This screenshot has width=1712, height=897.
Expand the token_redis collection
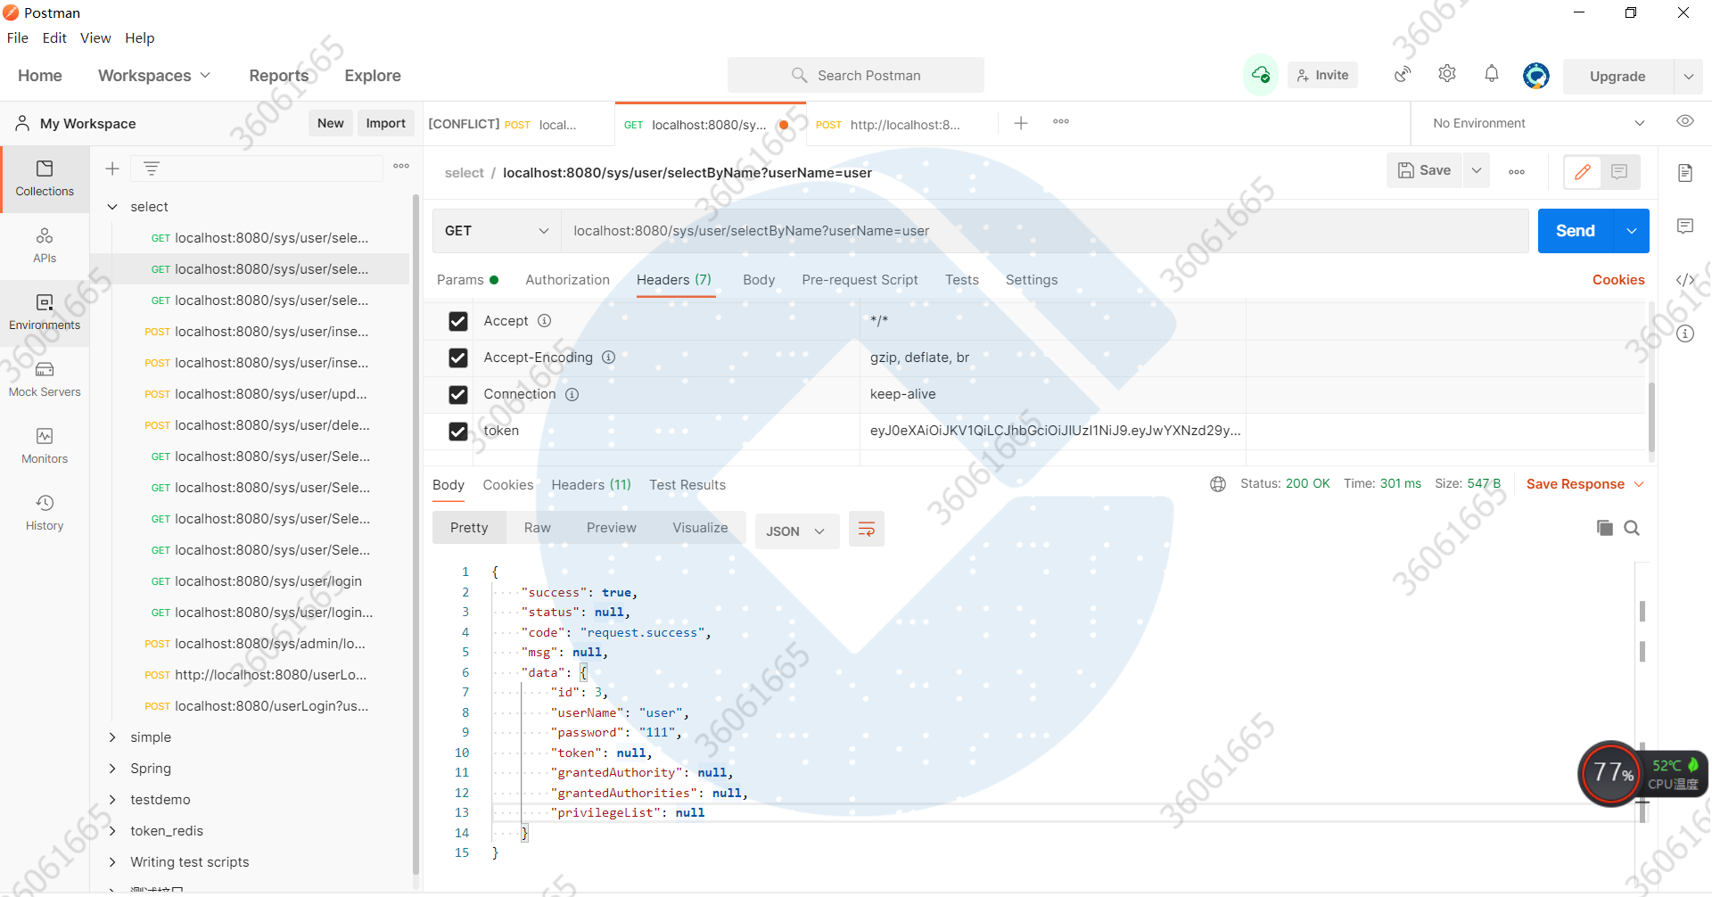coord(112,831)
